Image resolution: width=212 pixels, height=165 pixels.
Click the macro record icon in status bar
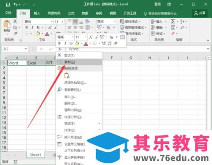[15, 162]
